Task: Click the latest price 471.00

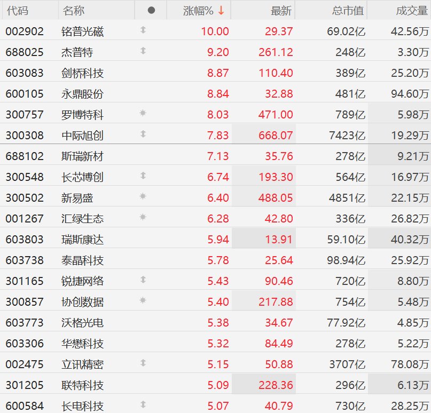Action: tap(276, 115)
